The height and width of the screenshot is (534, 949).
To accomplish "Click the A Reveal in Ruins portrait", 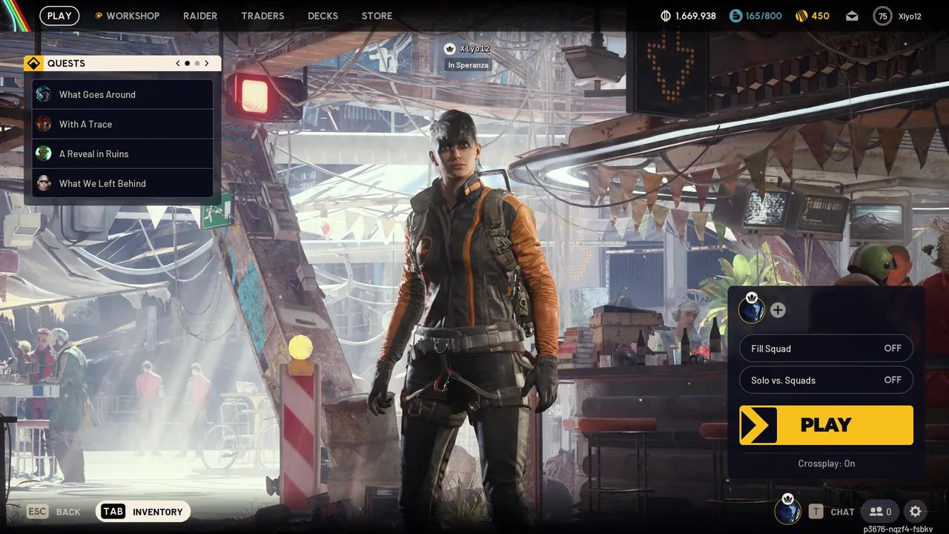I will (44, 154).
